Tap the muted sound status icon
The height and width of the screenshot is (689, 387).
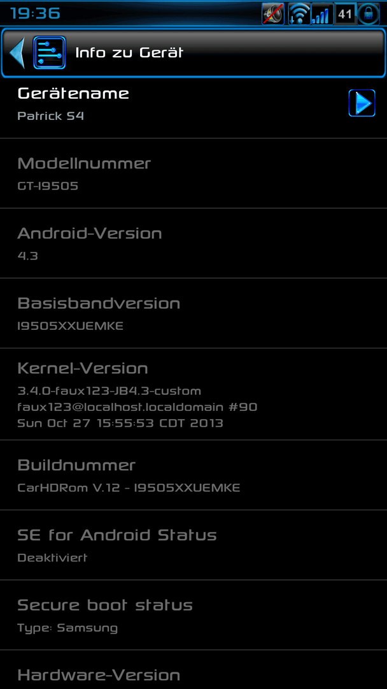(x=273, y=14)
